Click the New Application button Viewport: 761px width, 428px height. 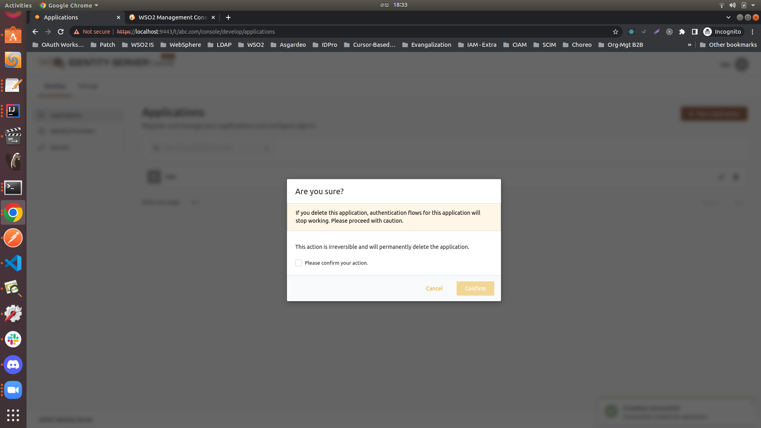(x=713, y=114)
